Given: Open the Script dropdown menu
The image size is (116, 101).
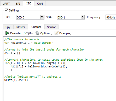Looking at the screenshot, I should 28,33.
